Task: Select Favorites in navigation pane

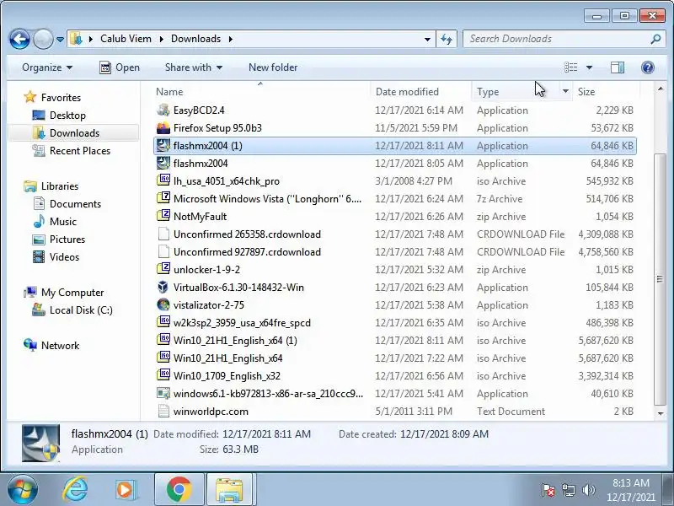Action: (x=61, y=98)
